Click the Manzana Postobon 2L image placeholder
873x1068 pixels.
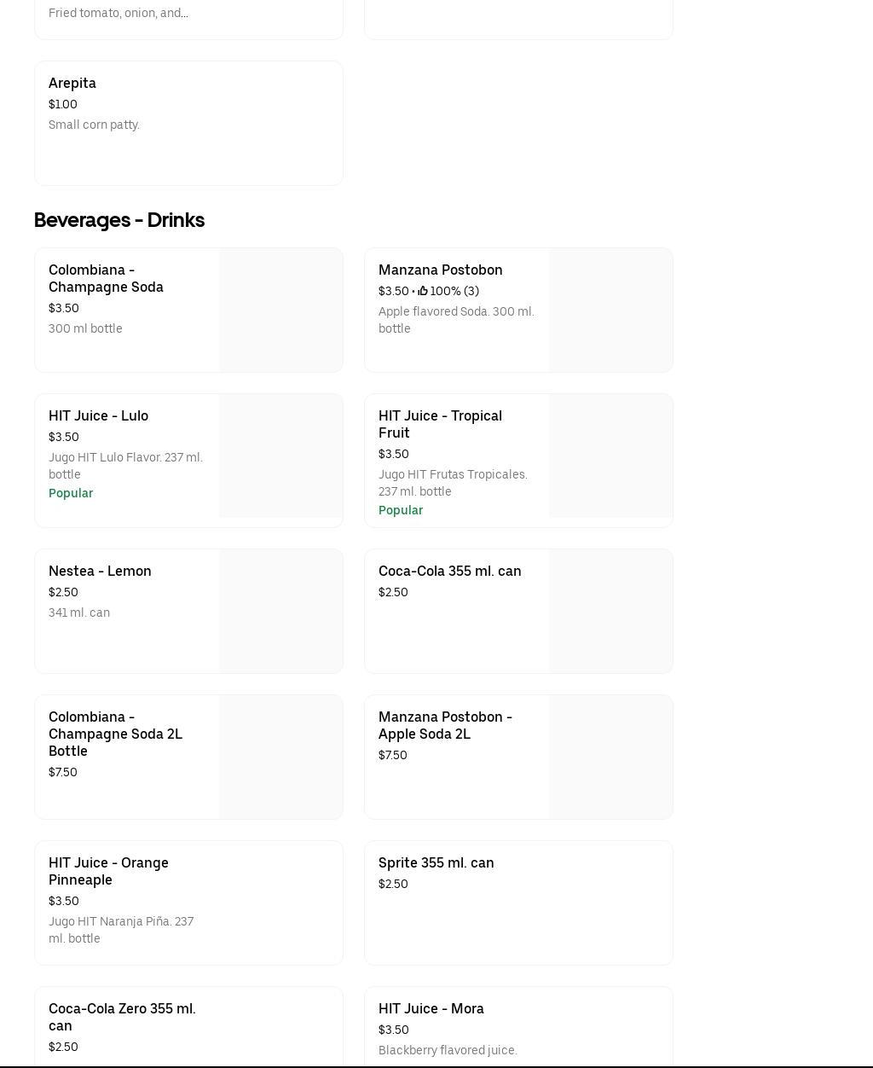tap(610, 757)
